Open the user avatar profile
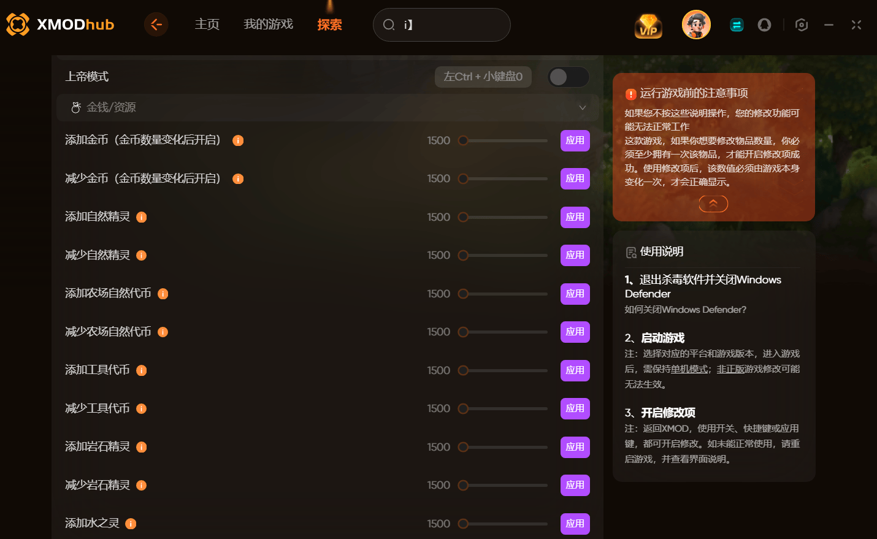 (696, 25)
